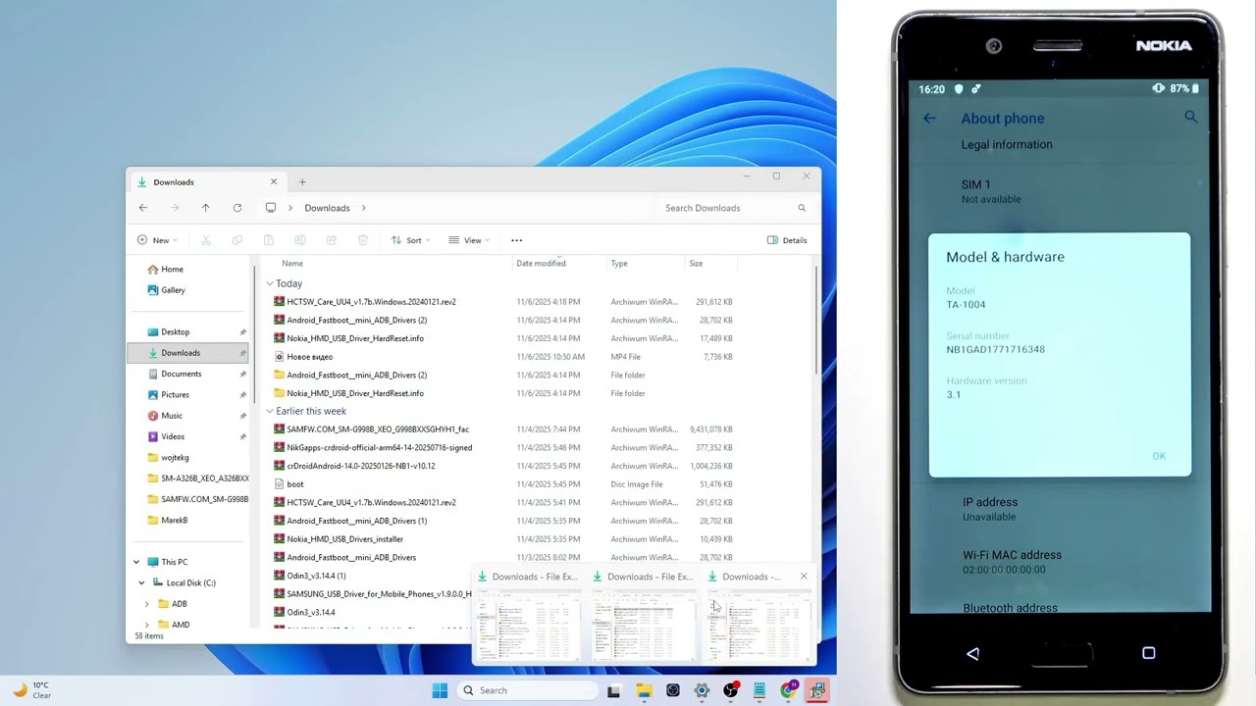Click the Paste clipboard icon
Image resolution: width=1256 pixels, height=706 pixels.
coord(269,240)
